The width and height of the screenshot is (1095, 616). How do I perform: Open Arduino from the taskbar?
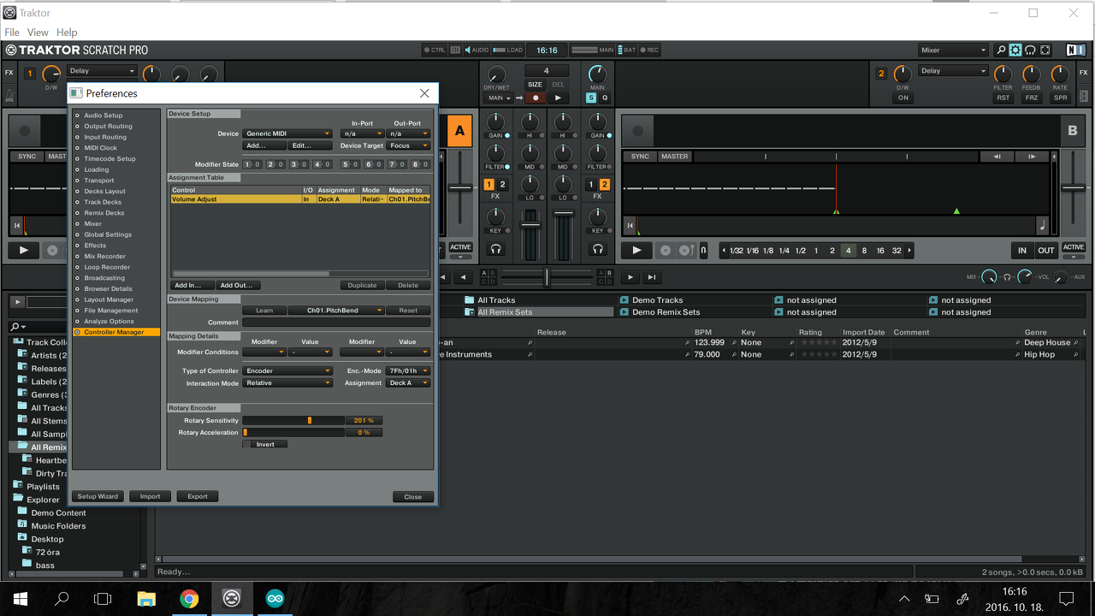[x=274, y=599]
